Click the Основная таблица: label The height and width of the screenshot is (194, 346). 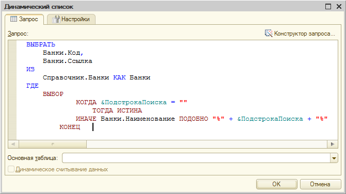33,158
